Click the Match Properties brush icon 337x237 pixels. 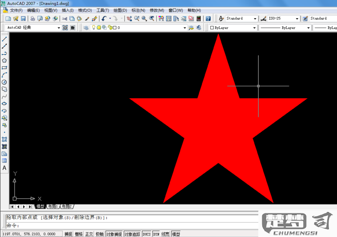pos(87,19)
